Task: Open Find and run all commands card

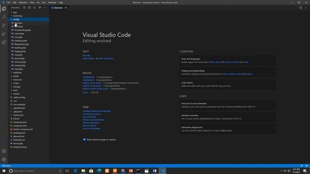Action: click(x=228, y=105)
